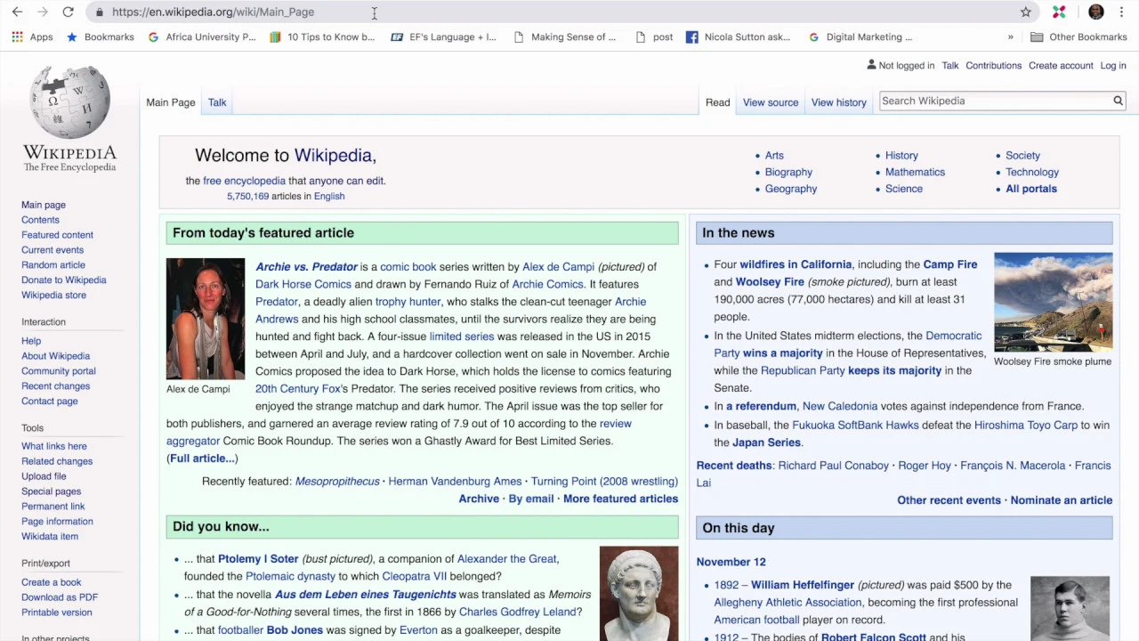The width and height of the screenshot is (1139, 641).
Task: Open the Contributions link
Action: click(x=993, y=66)
